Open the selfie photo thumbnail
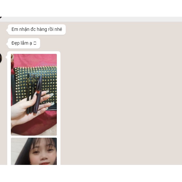 [34, 151]
